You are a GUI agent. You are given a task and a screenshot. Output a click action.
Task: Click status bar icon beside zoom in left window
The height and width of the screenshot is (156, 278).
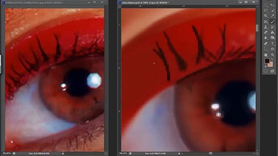click(14, 153)
